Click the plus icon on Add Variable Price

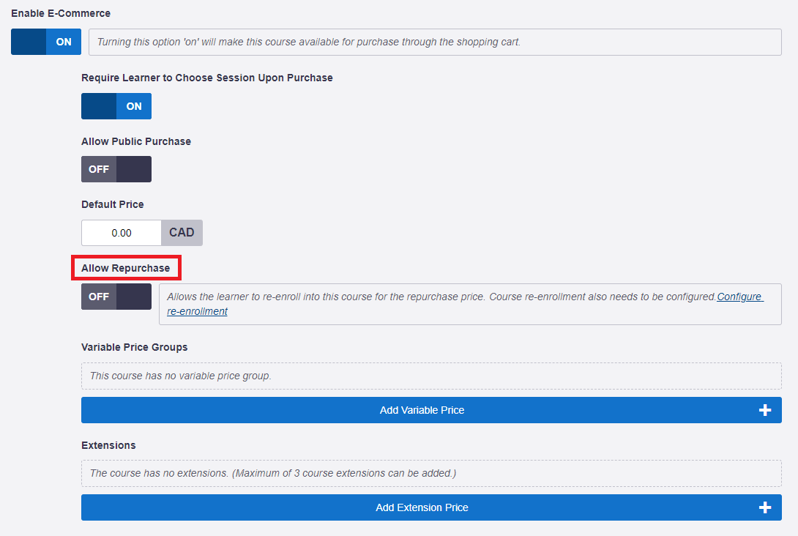point(765,410)
